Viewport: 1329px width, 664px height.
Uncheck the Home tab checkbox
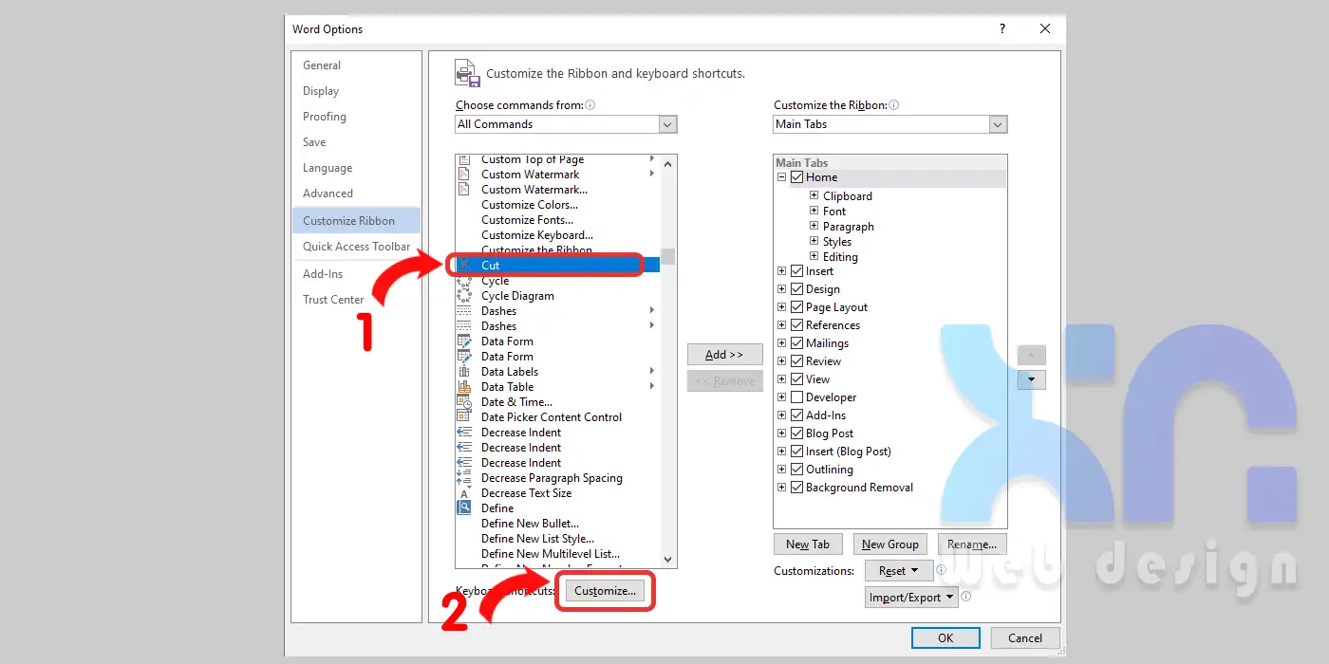797,177
